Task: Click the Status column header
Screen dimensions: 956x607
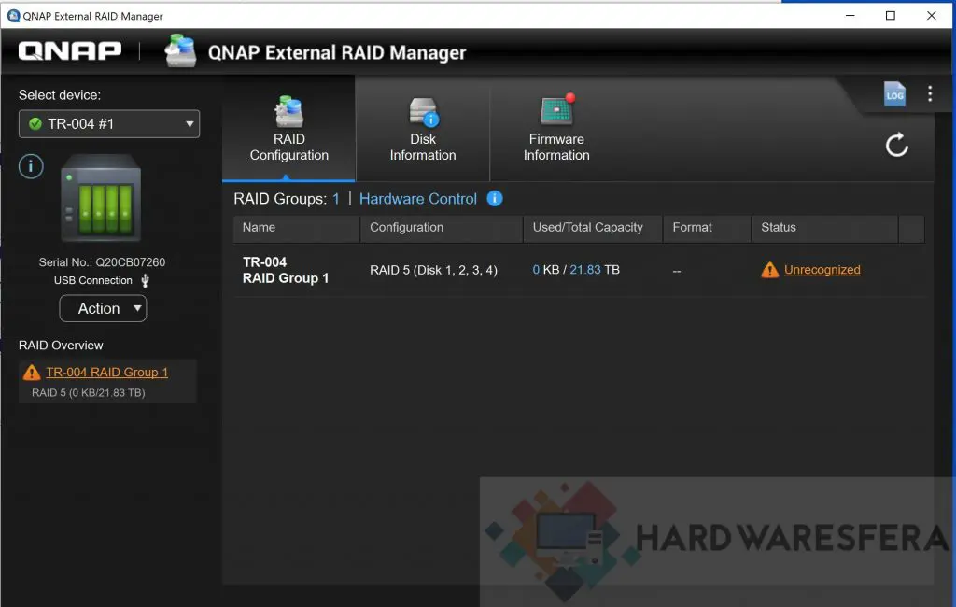Action: click(x=824, y=228)
